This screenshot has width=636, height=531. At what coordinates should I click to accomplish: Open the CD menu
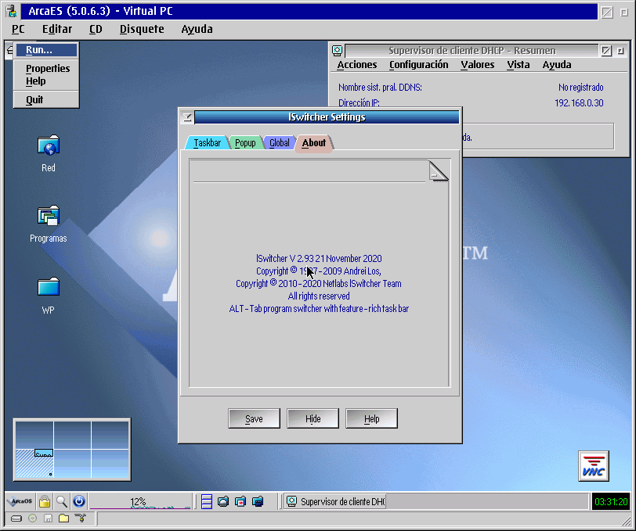pos(96,29)
